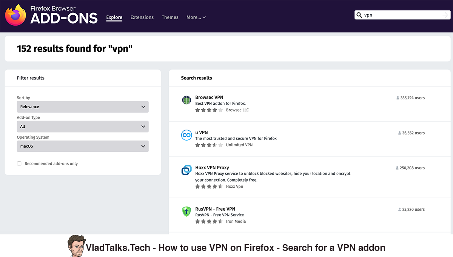Click the RusVPN green shield icon

point(186,211)
